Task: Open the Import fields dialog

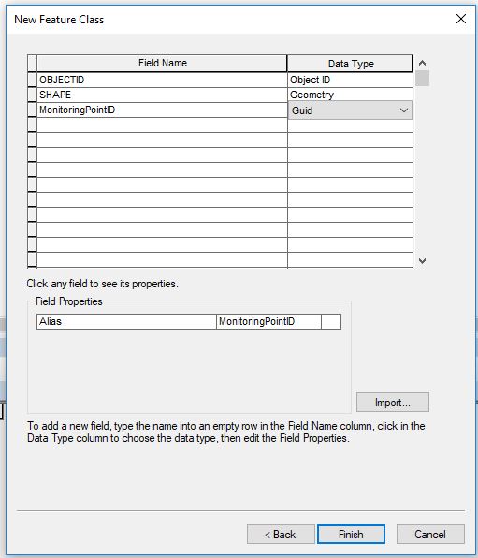Action: tap(393, 403)
